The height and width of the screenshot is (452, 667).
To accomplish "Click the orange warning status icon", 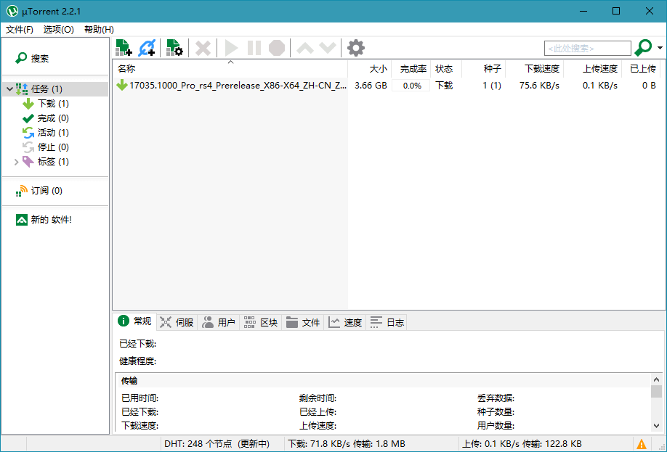I will (x=641, y=444).
